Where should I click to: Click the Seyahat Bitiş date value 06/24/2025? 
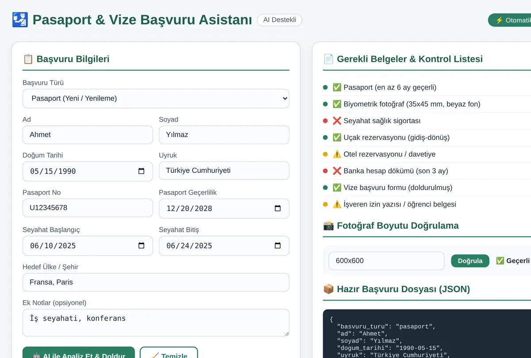tap(189, 245)
